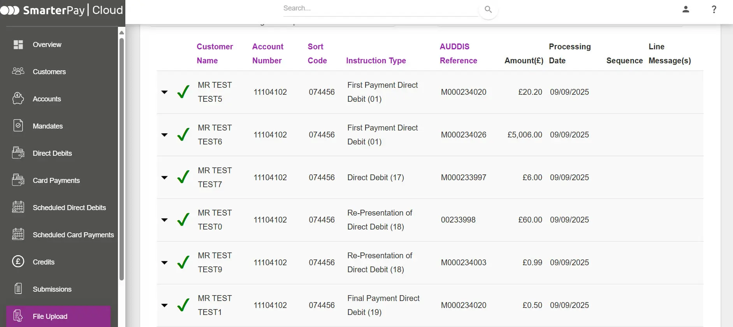Click the Overview dashboard icon
733x327 pixels.
(x=18, y=45)
